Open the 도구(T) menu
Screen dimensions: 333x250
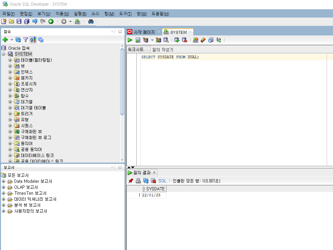point(125,14)
